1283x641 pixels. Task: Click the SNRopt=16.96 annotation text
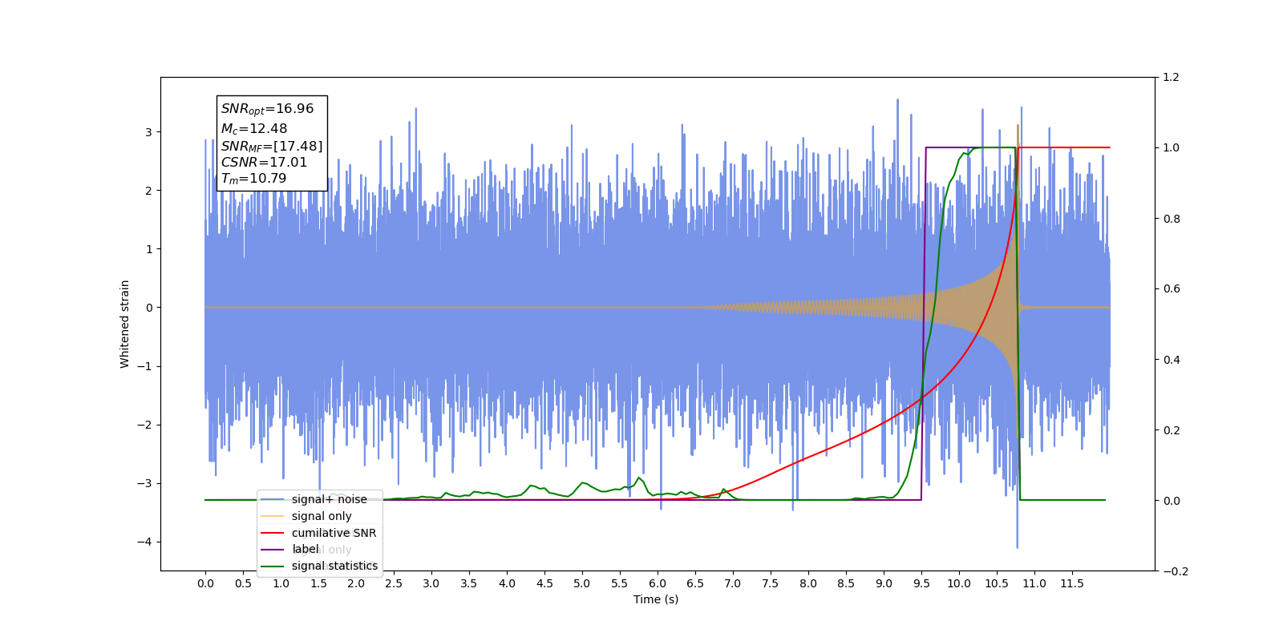click(x=267, y=109)
